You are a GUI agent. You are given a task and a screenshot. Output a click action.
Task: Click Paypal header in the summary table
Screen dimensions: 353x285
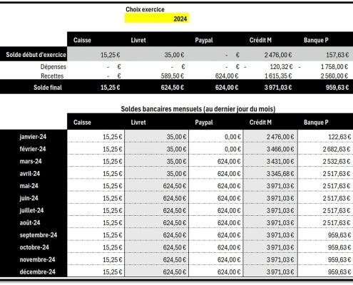204,40
